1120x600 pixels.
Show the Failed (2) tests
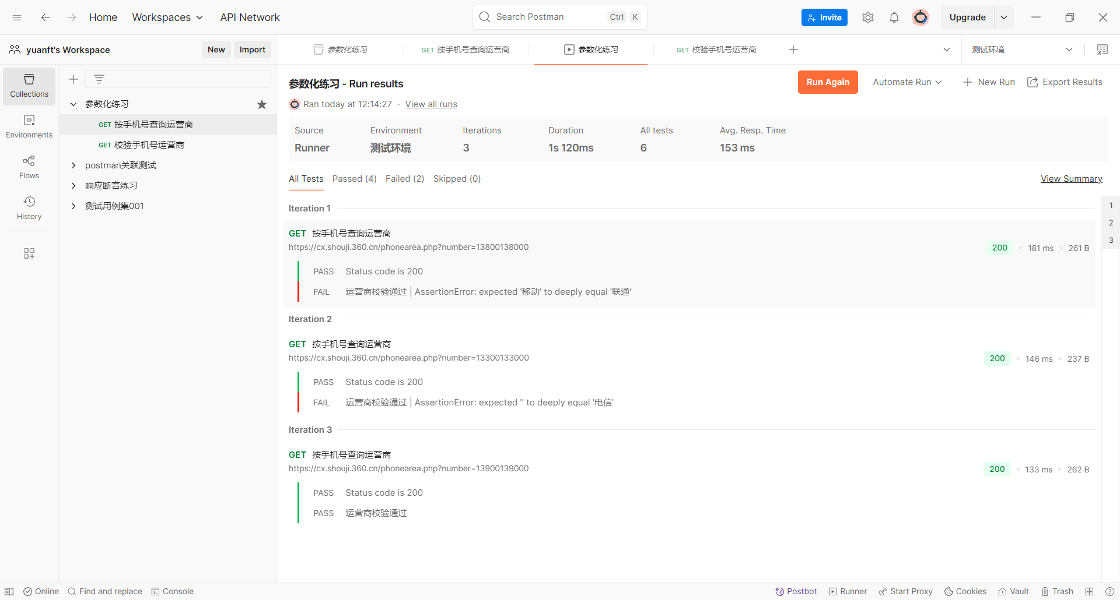point(405,179)
